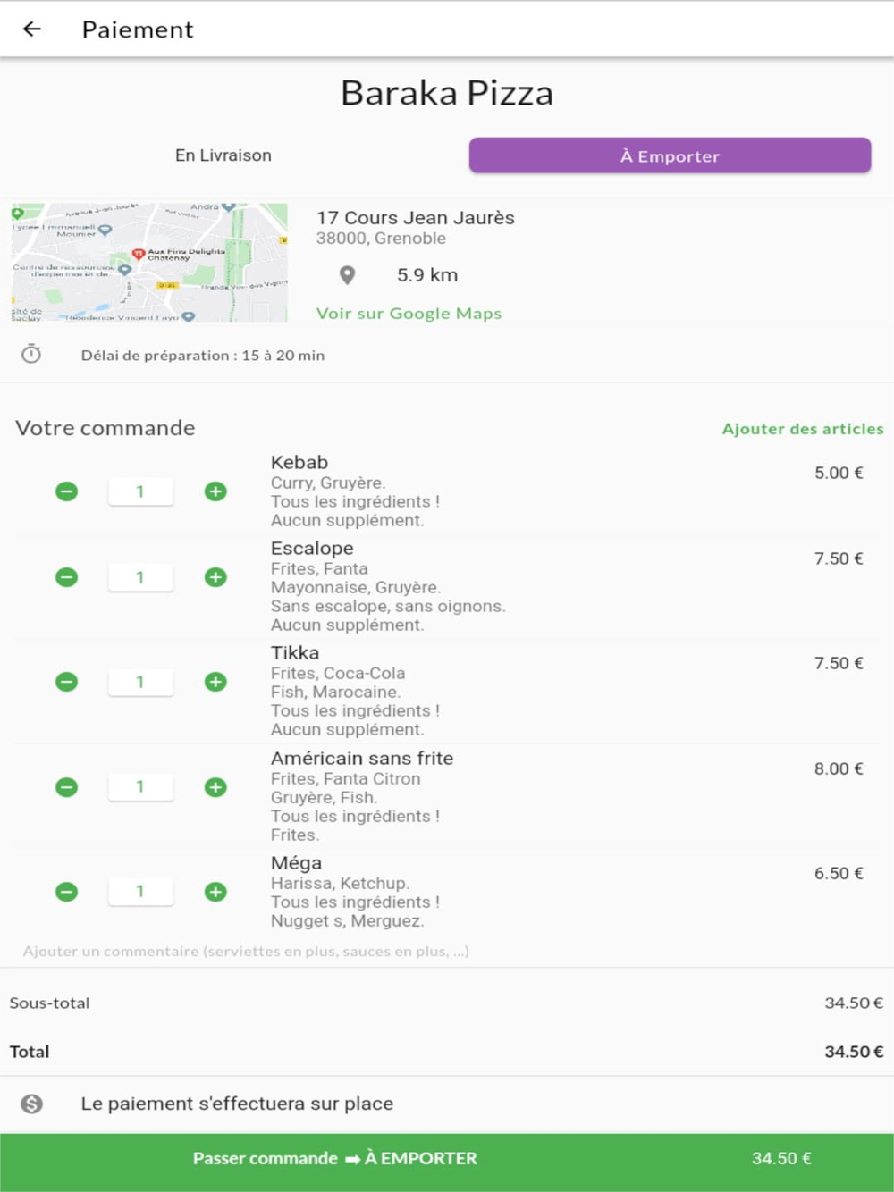Image resolution: width=894 pixels, height=1192 pixels.
Task: Increase the Méga quantity
Action: (215, 892)
